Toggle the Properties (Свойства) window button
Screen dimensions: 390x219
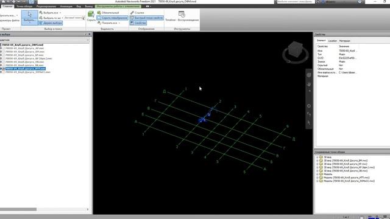click(x=138, y=23)
